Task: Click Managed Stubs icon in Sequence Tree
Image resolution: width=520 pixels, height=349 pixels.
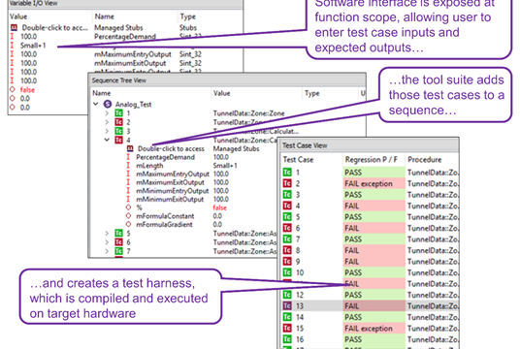Action: click(130, 149)
